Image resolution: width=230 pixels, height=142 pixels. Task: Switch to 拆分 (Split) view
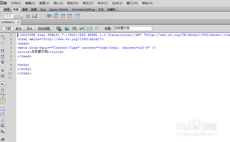pyautogui.click(x=19, y=29)
